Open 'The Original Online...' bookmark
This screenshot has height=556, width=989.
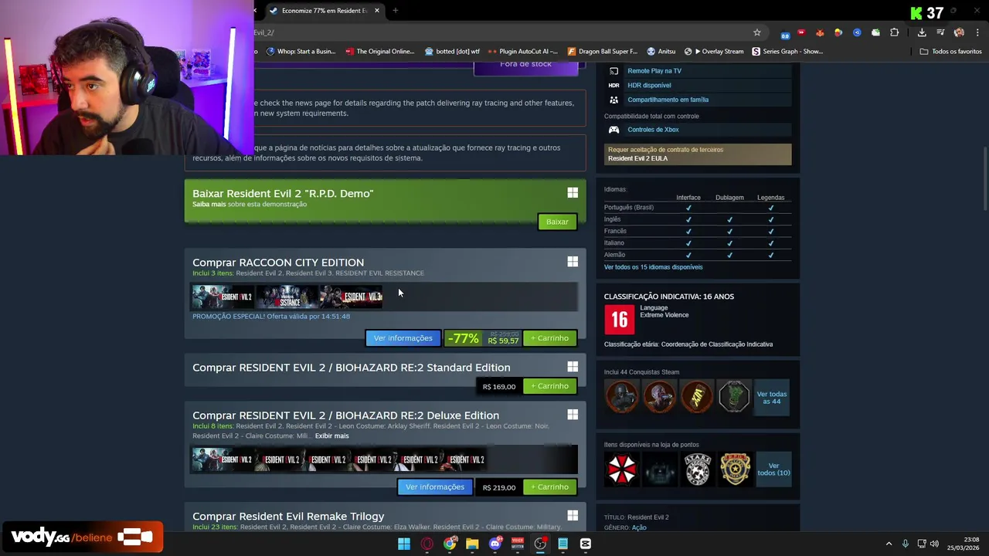pyautogui.click(x=380, y=52)
